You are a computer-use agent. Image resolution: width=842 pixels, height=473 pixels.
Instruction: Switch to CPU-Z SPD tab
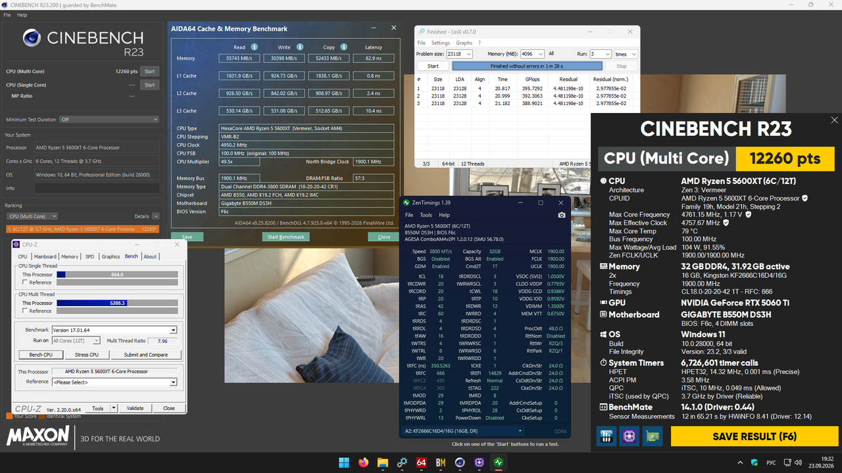click(x=90, y=257)
